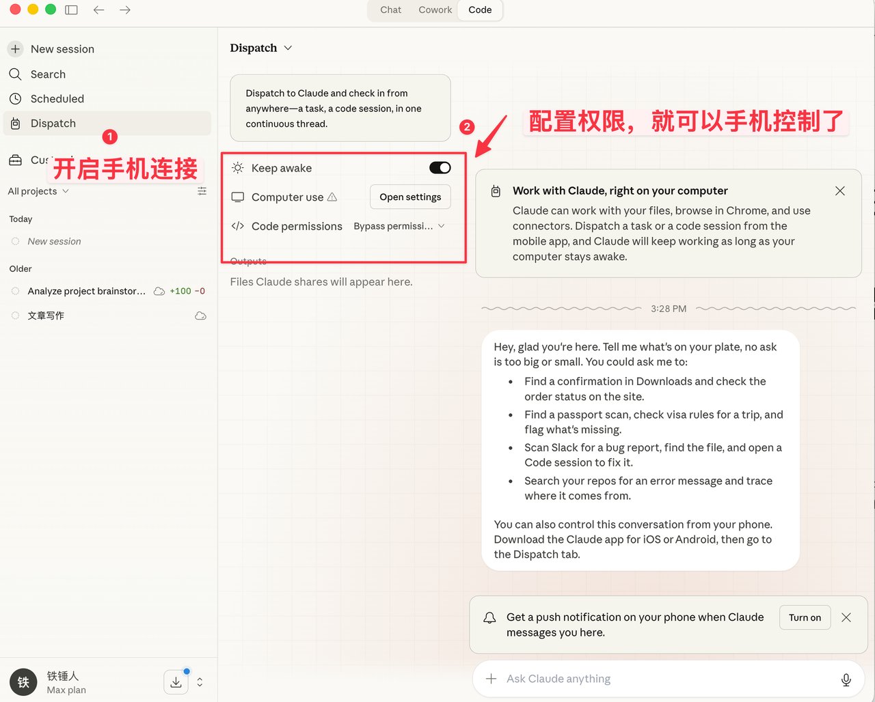Click the 3:28 PM timestamp

[669, 309]
